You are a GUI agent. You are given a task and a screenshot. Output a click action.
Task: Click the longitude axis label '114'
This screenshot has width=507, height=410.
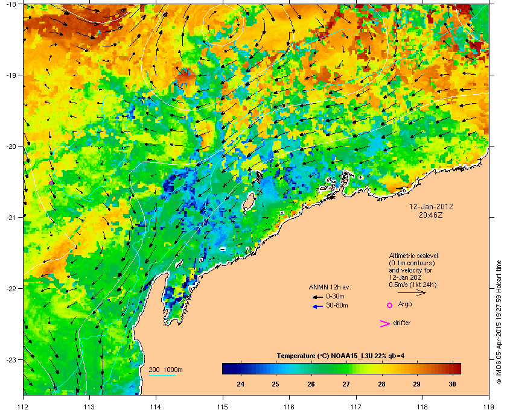[156, 407]
